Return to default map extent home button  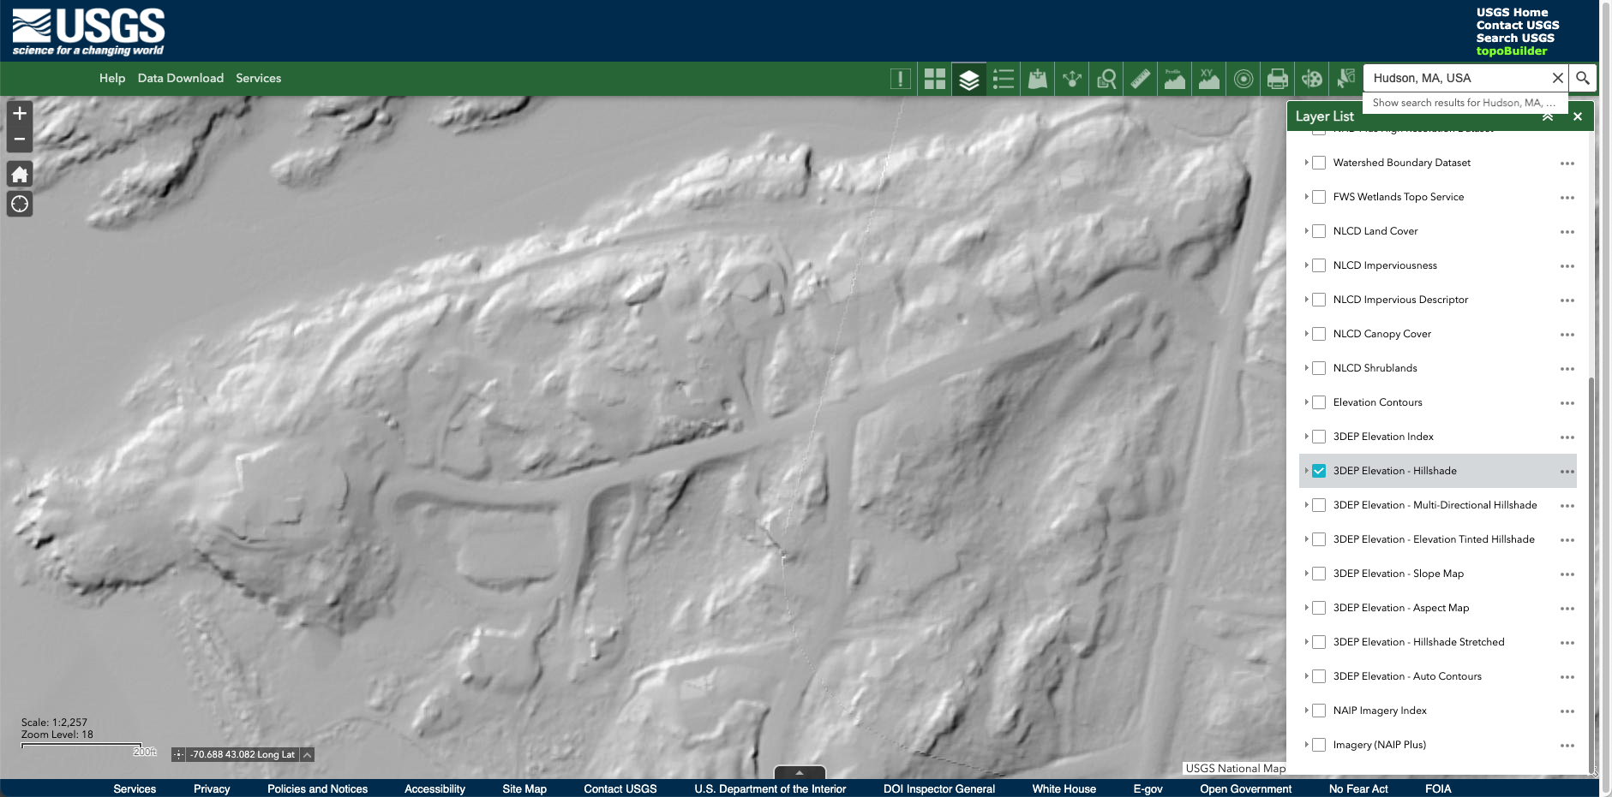pyautogui.click(x=20, y=175)
